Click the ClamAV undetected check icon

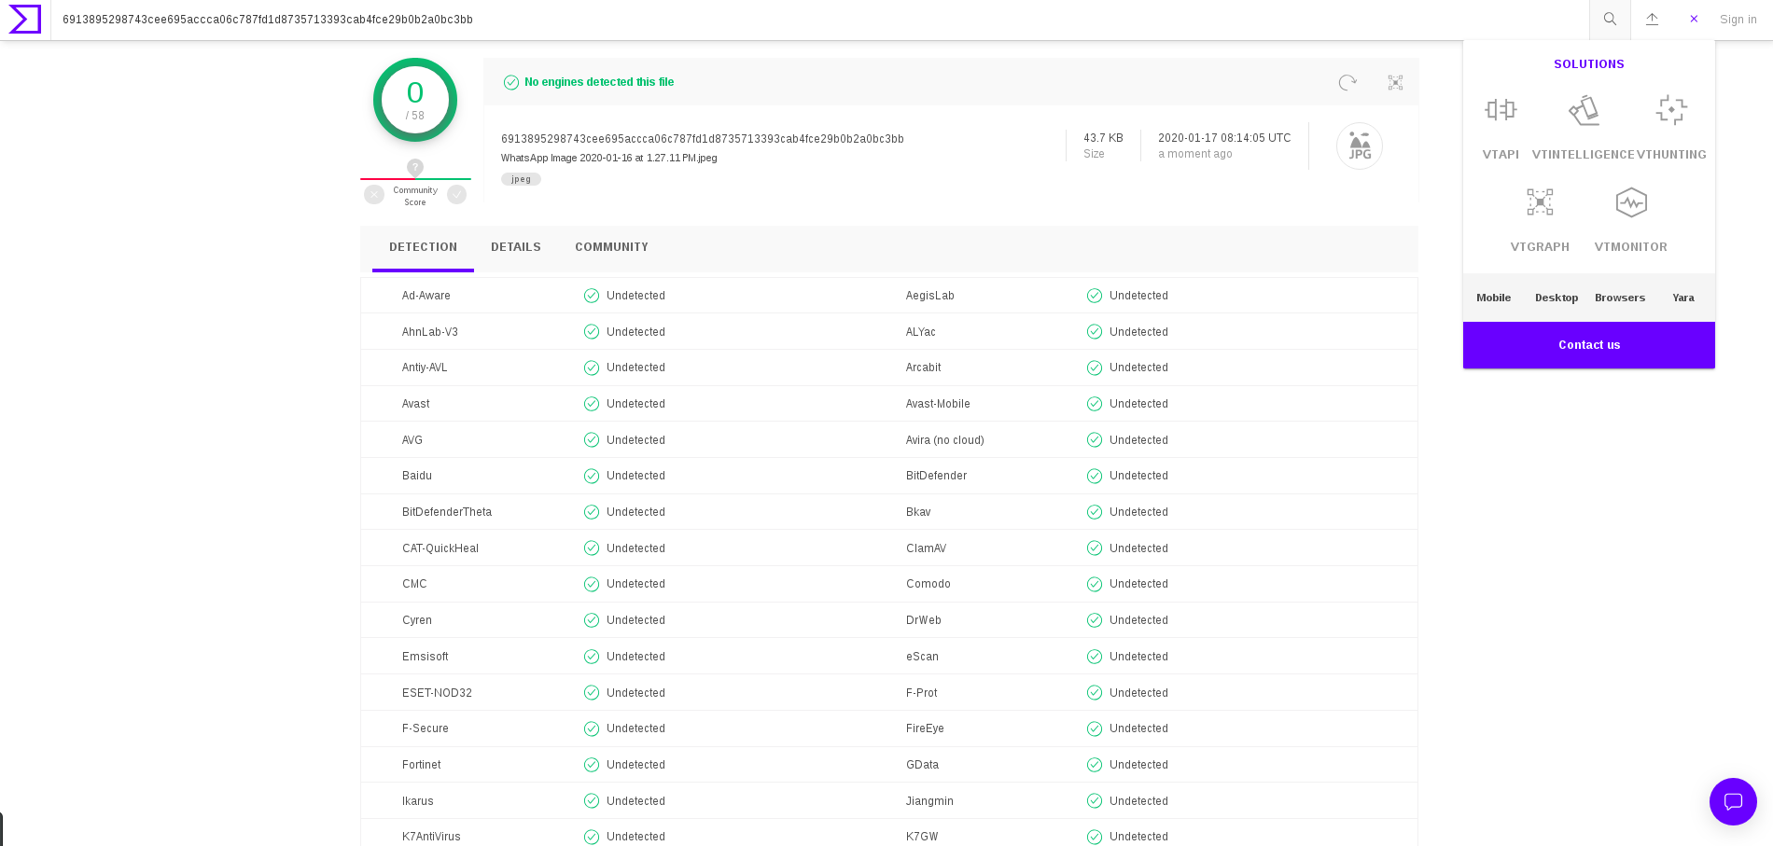tap(1095, 548)
